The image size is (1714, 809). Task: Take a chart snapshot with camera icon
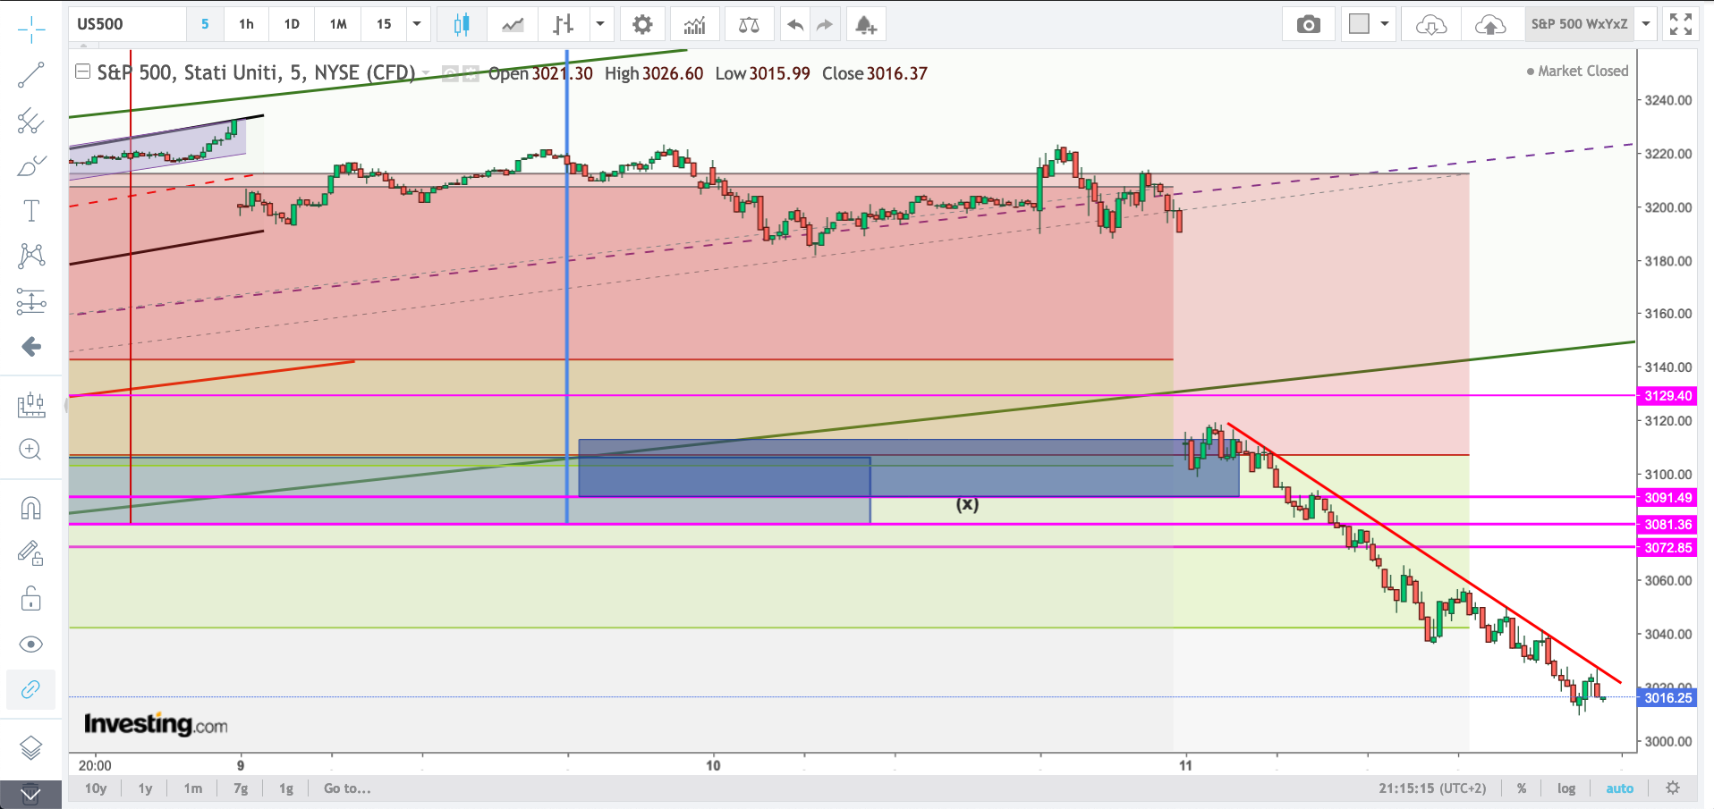pos(1308,24)
